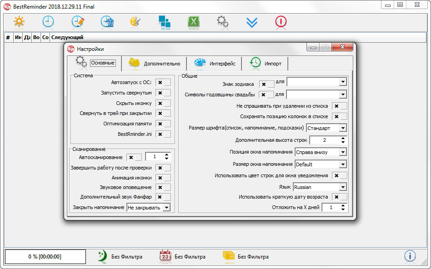The width and height of the screenshot is (431, 269).
Task: Click the blue clock toolbar icon
Action: point(48,21)
